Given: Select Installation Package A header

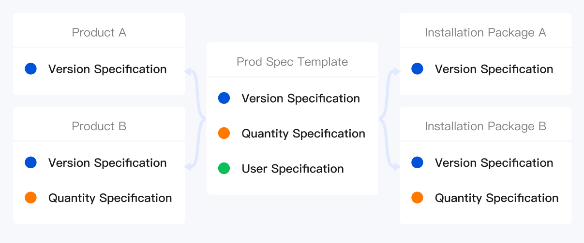Looking at the screenshot, I should coord(485,32).
